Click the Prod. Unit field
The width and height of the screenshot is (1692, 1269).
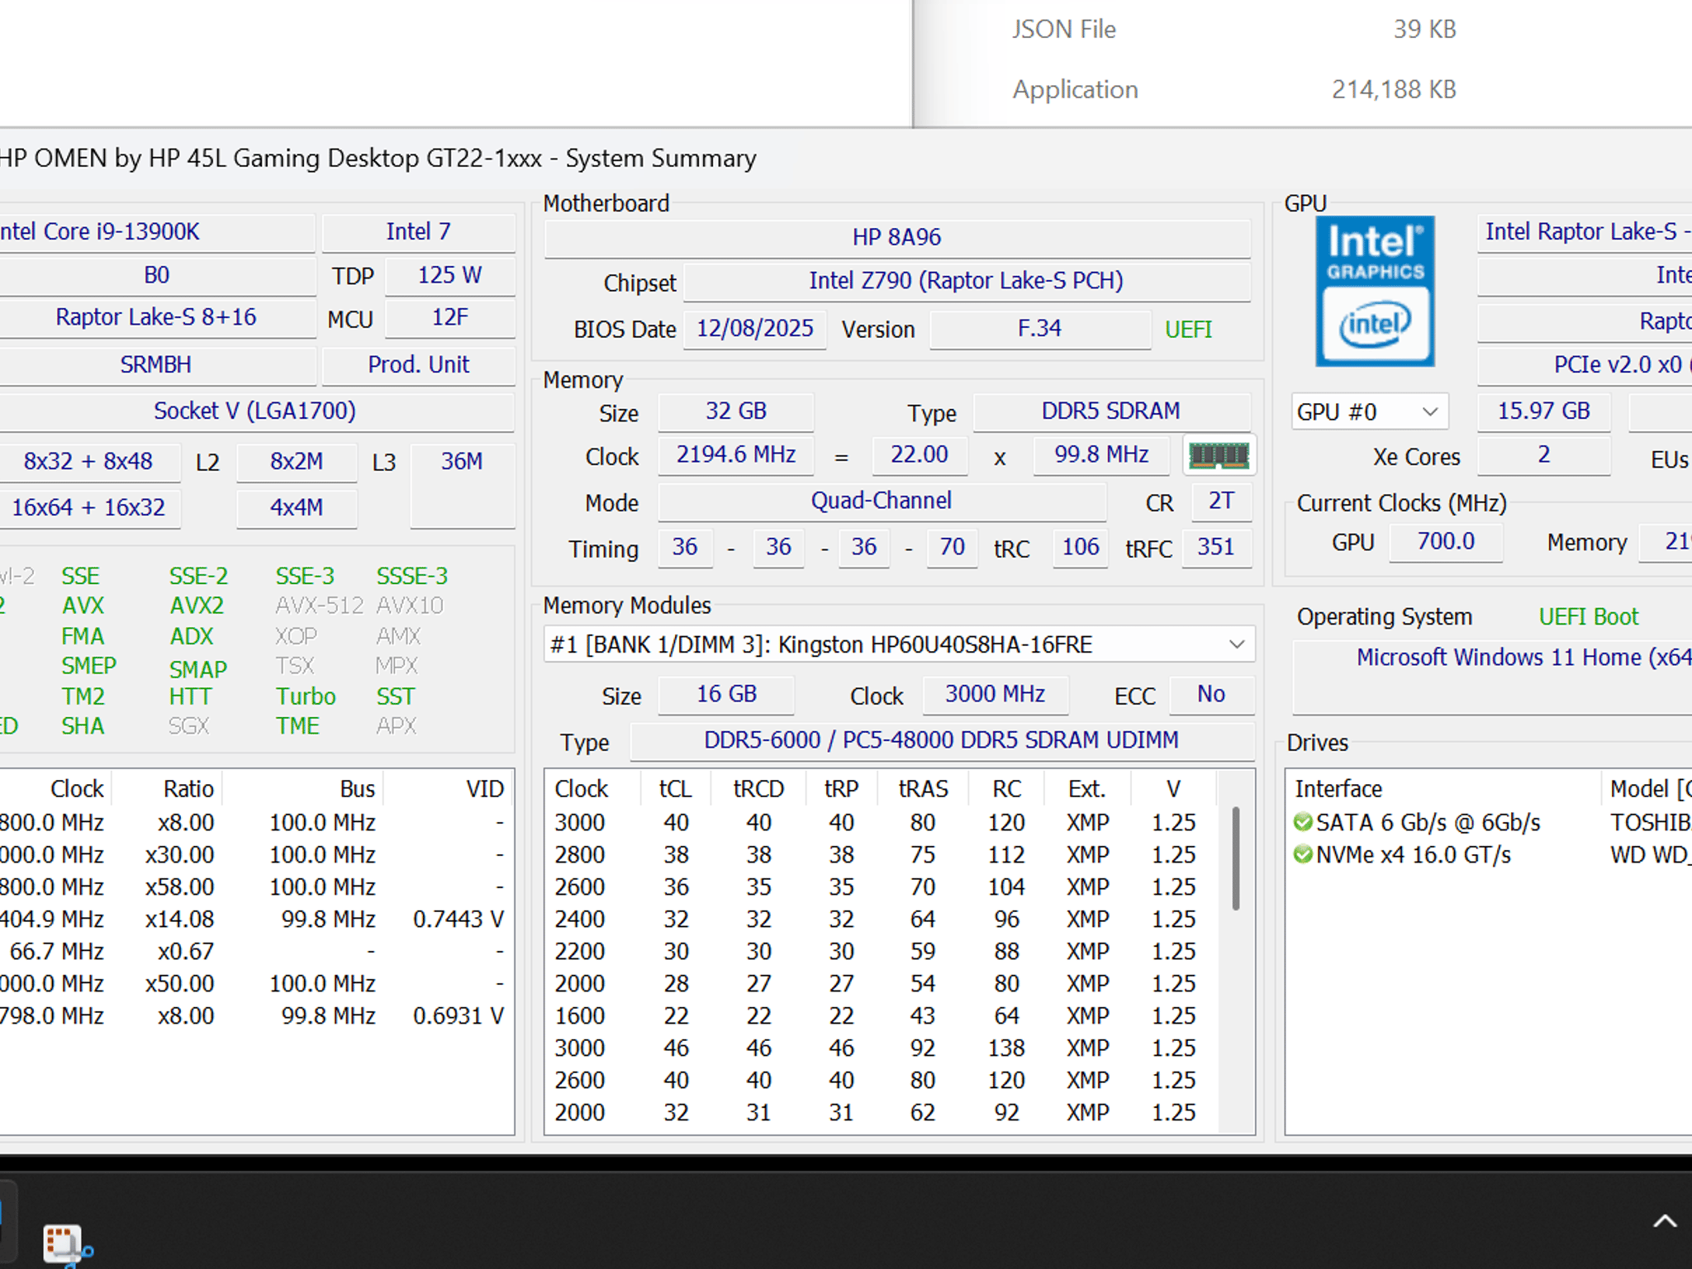click(418, 364)
